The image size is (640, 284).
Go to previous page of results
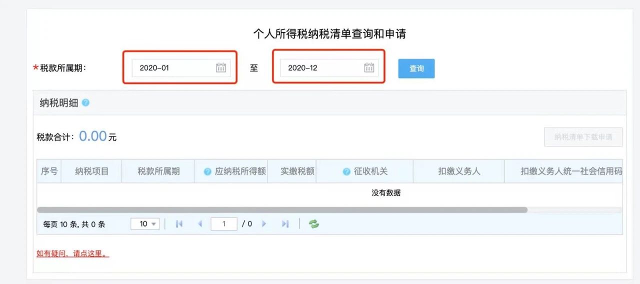point(200,224)
